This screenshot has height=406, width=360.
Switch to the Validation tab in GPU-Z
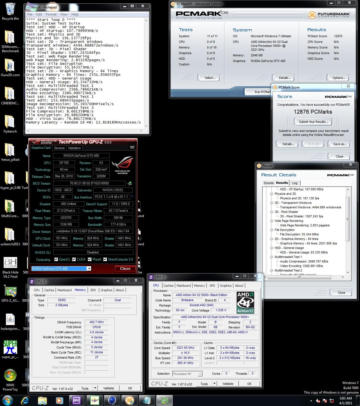pyautogui.click(x=75, y=148)
